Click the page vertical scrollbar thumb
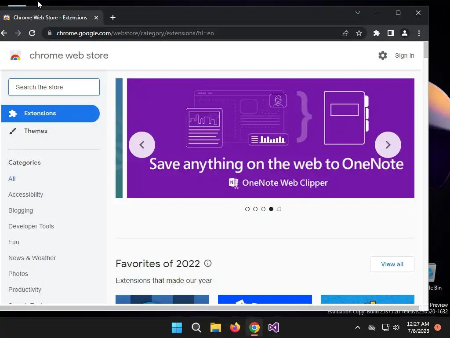450x338 pixels. point(426,50)
